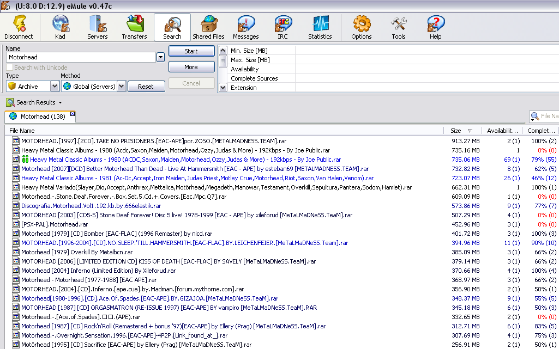Open the Servers window
The image size is (559, 349).
[98, 27]
